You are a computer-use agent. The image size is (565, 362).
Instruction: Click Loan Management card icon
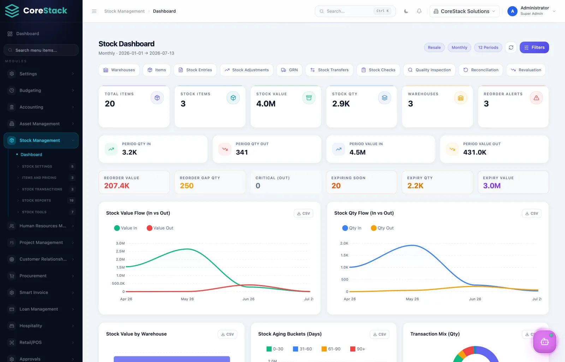point(12,309)
